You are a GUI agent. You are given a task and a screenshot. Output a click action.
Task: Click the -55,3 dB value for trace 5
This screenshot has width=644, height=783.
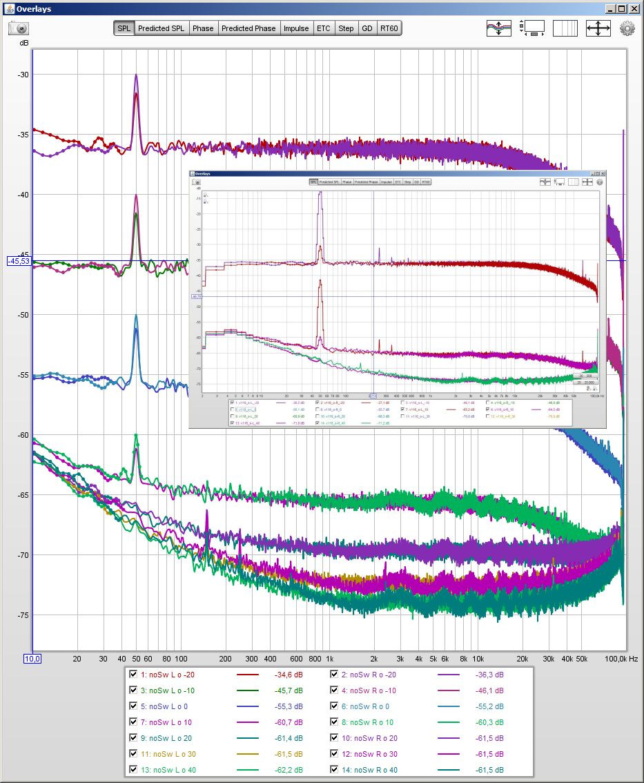(x=289, y=706)
